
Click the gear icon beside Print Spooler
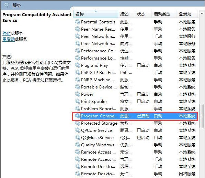(x=77, y=101)
